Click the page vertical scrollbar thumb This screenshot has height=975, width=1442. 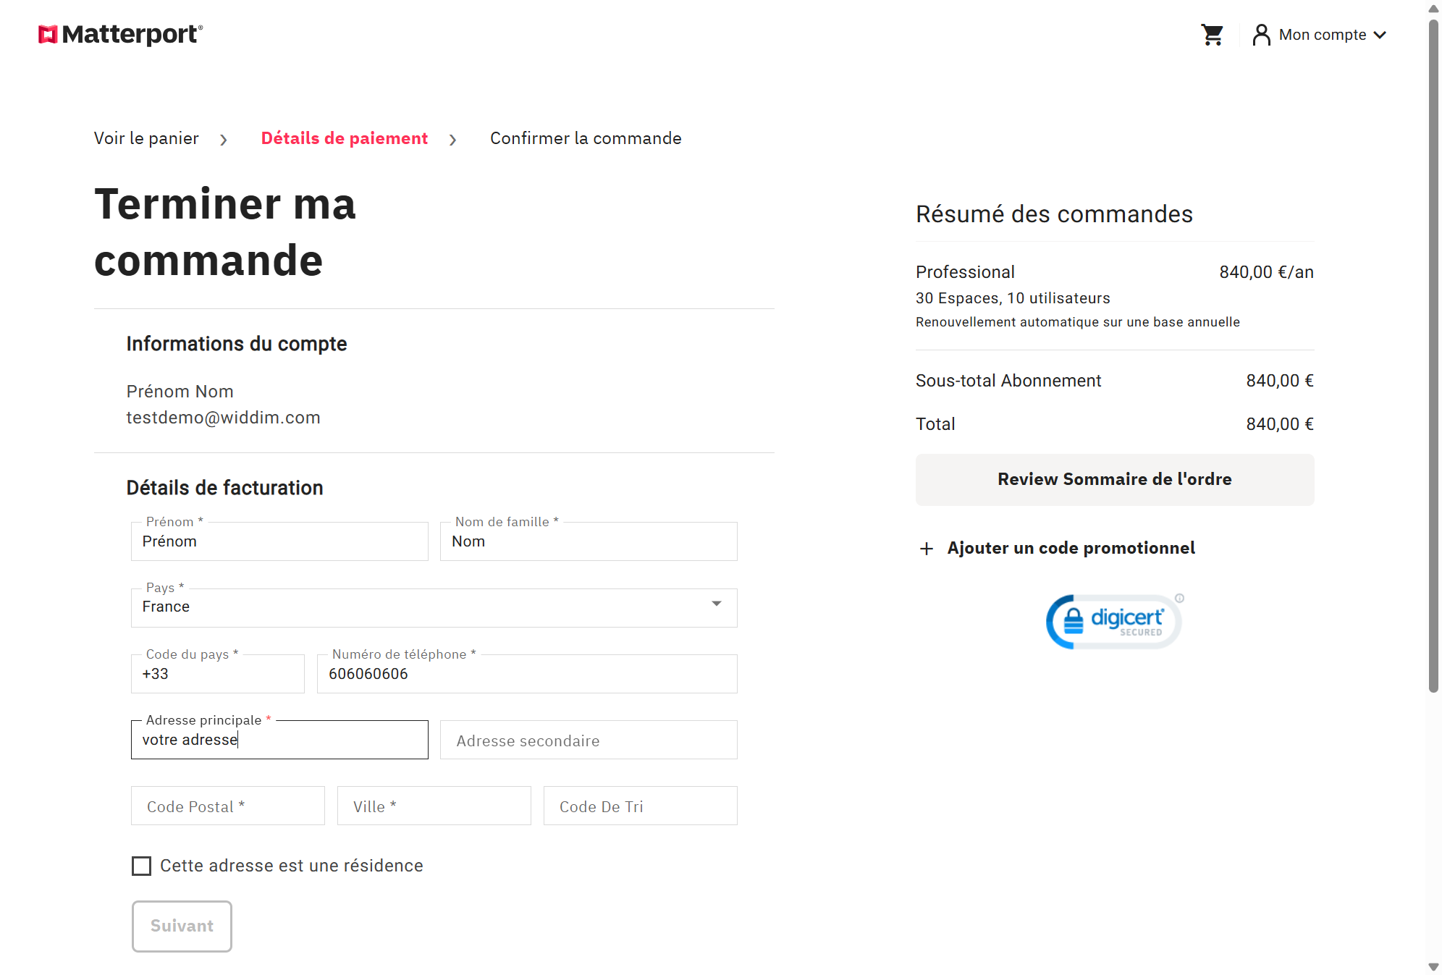(x=1433, y=356)
